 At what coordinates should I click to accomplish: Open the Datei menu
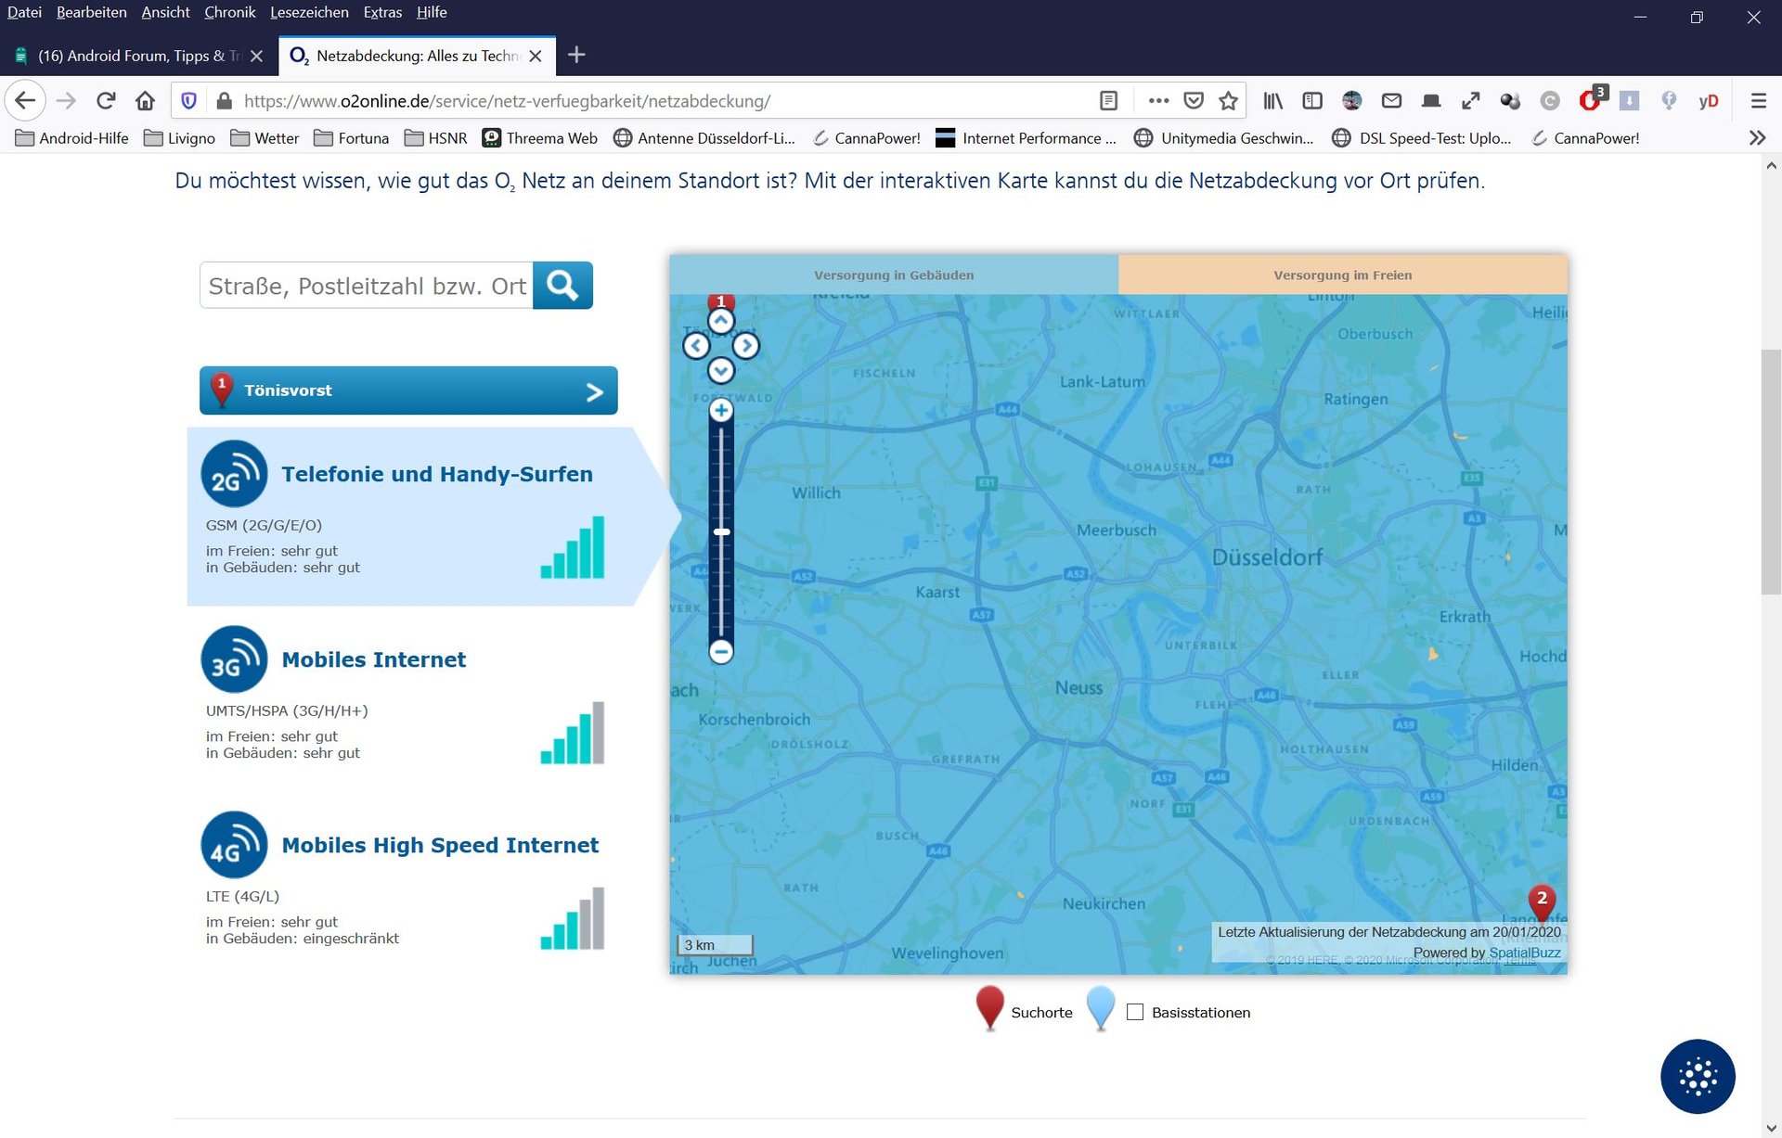point(24,12)
